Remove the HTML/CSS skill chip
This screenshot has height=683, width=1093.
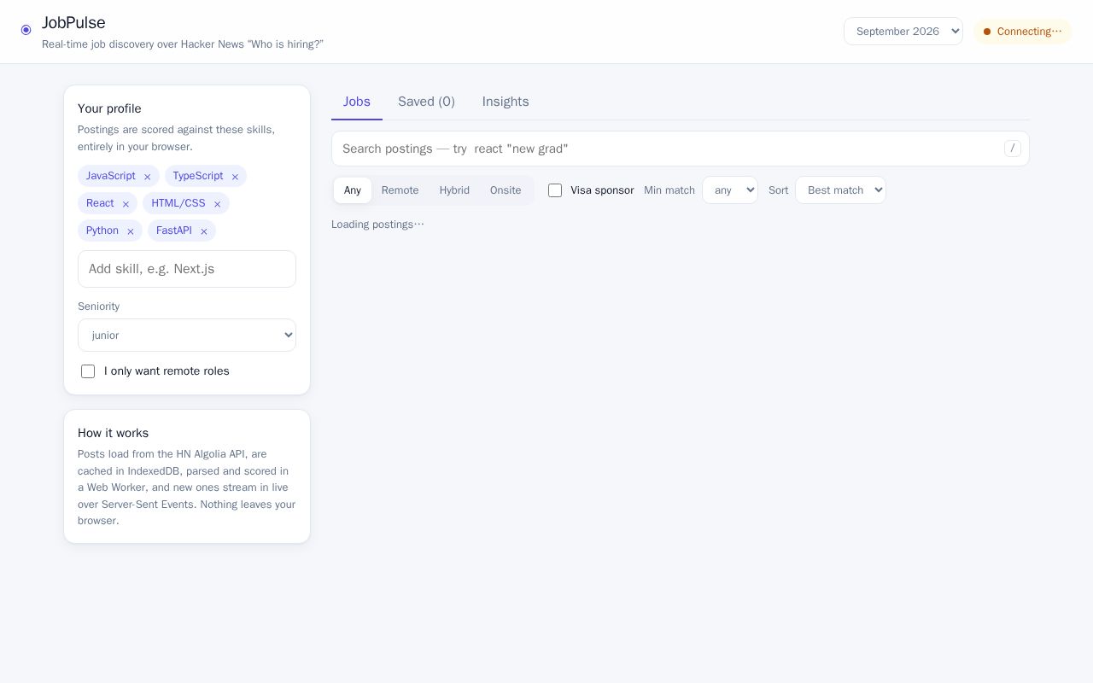[x=217, y=204]
